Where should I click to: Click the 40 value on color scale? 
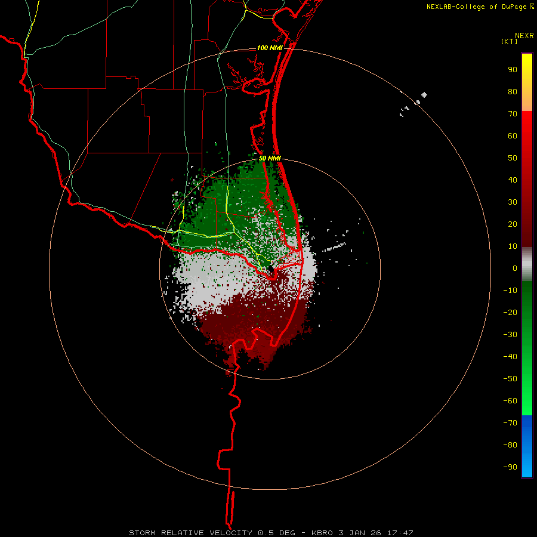point(513,180)
